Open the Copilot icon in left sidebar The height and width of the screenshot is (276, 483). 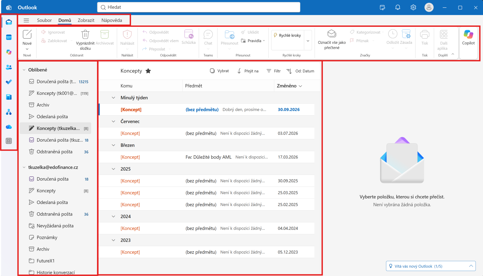point(9,52)
